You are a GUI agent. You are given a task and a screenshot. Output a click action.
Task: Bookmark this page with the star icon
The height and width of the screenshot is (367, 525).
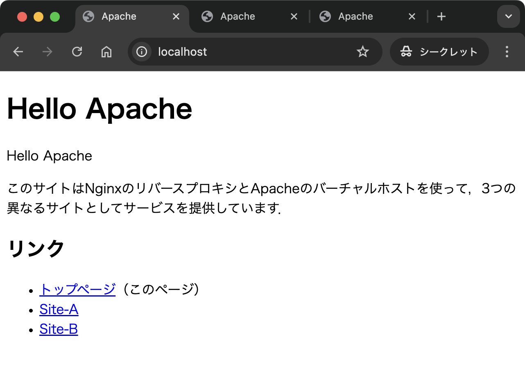click(x=363, y=52)
